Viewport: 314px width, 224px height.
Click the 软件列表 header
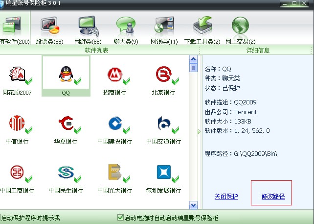(x=96, y=50)
